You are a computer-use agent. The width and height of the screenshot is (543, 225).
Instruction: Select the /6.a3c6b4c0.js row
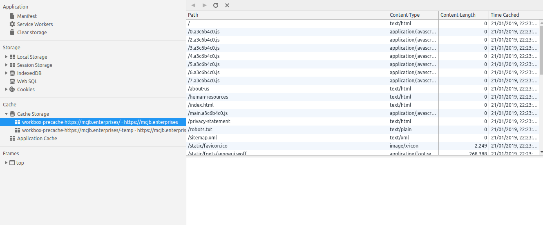pos(363,72)
